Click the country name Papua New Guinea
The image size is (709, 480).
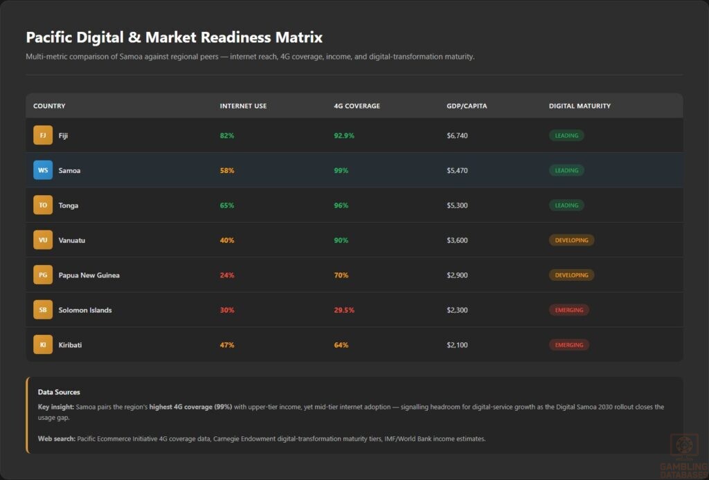[x=89, y=275]
